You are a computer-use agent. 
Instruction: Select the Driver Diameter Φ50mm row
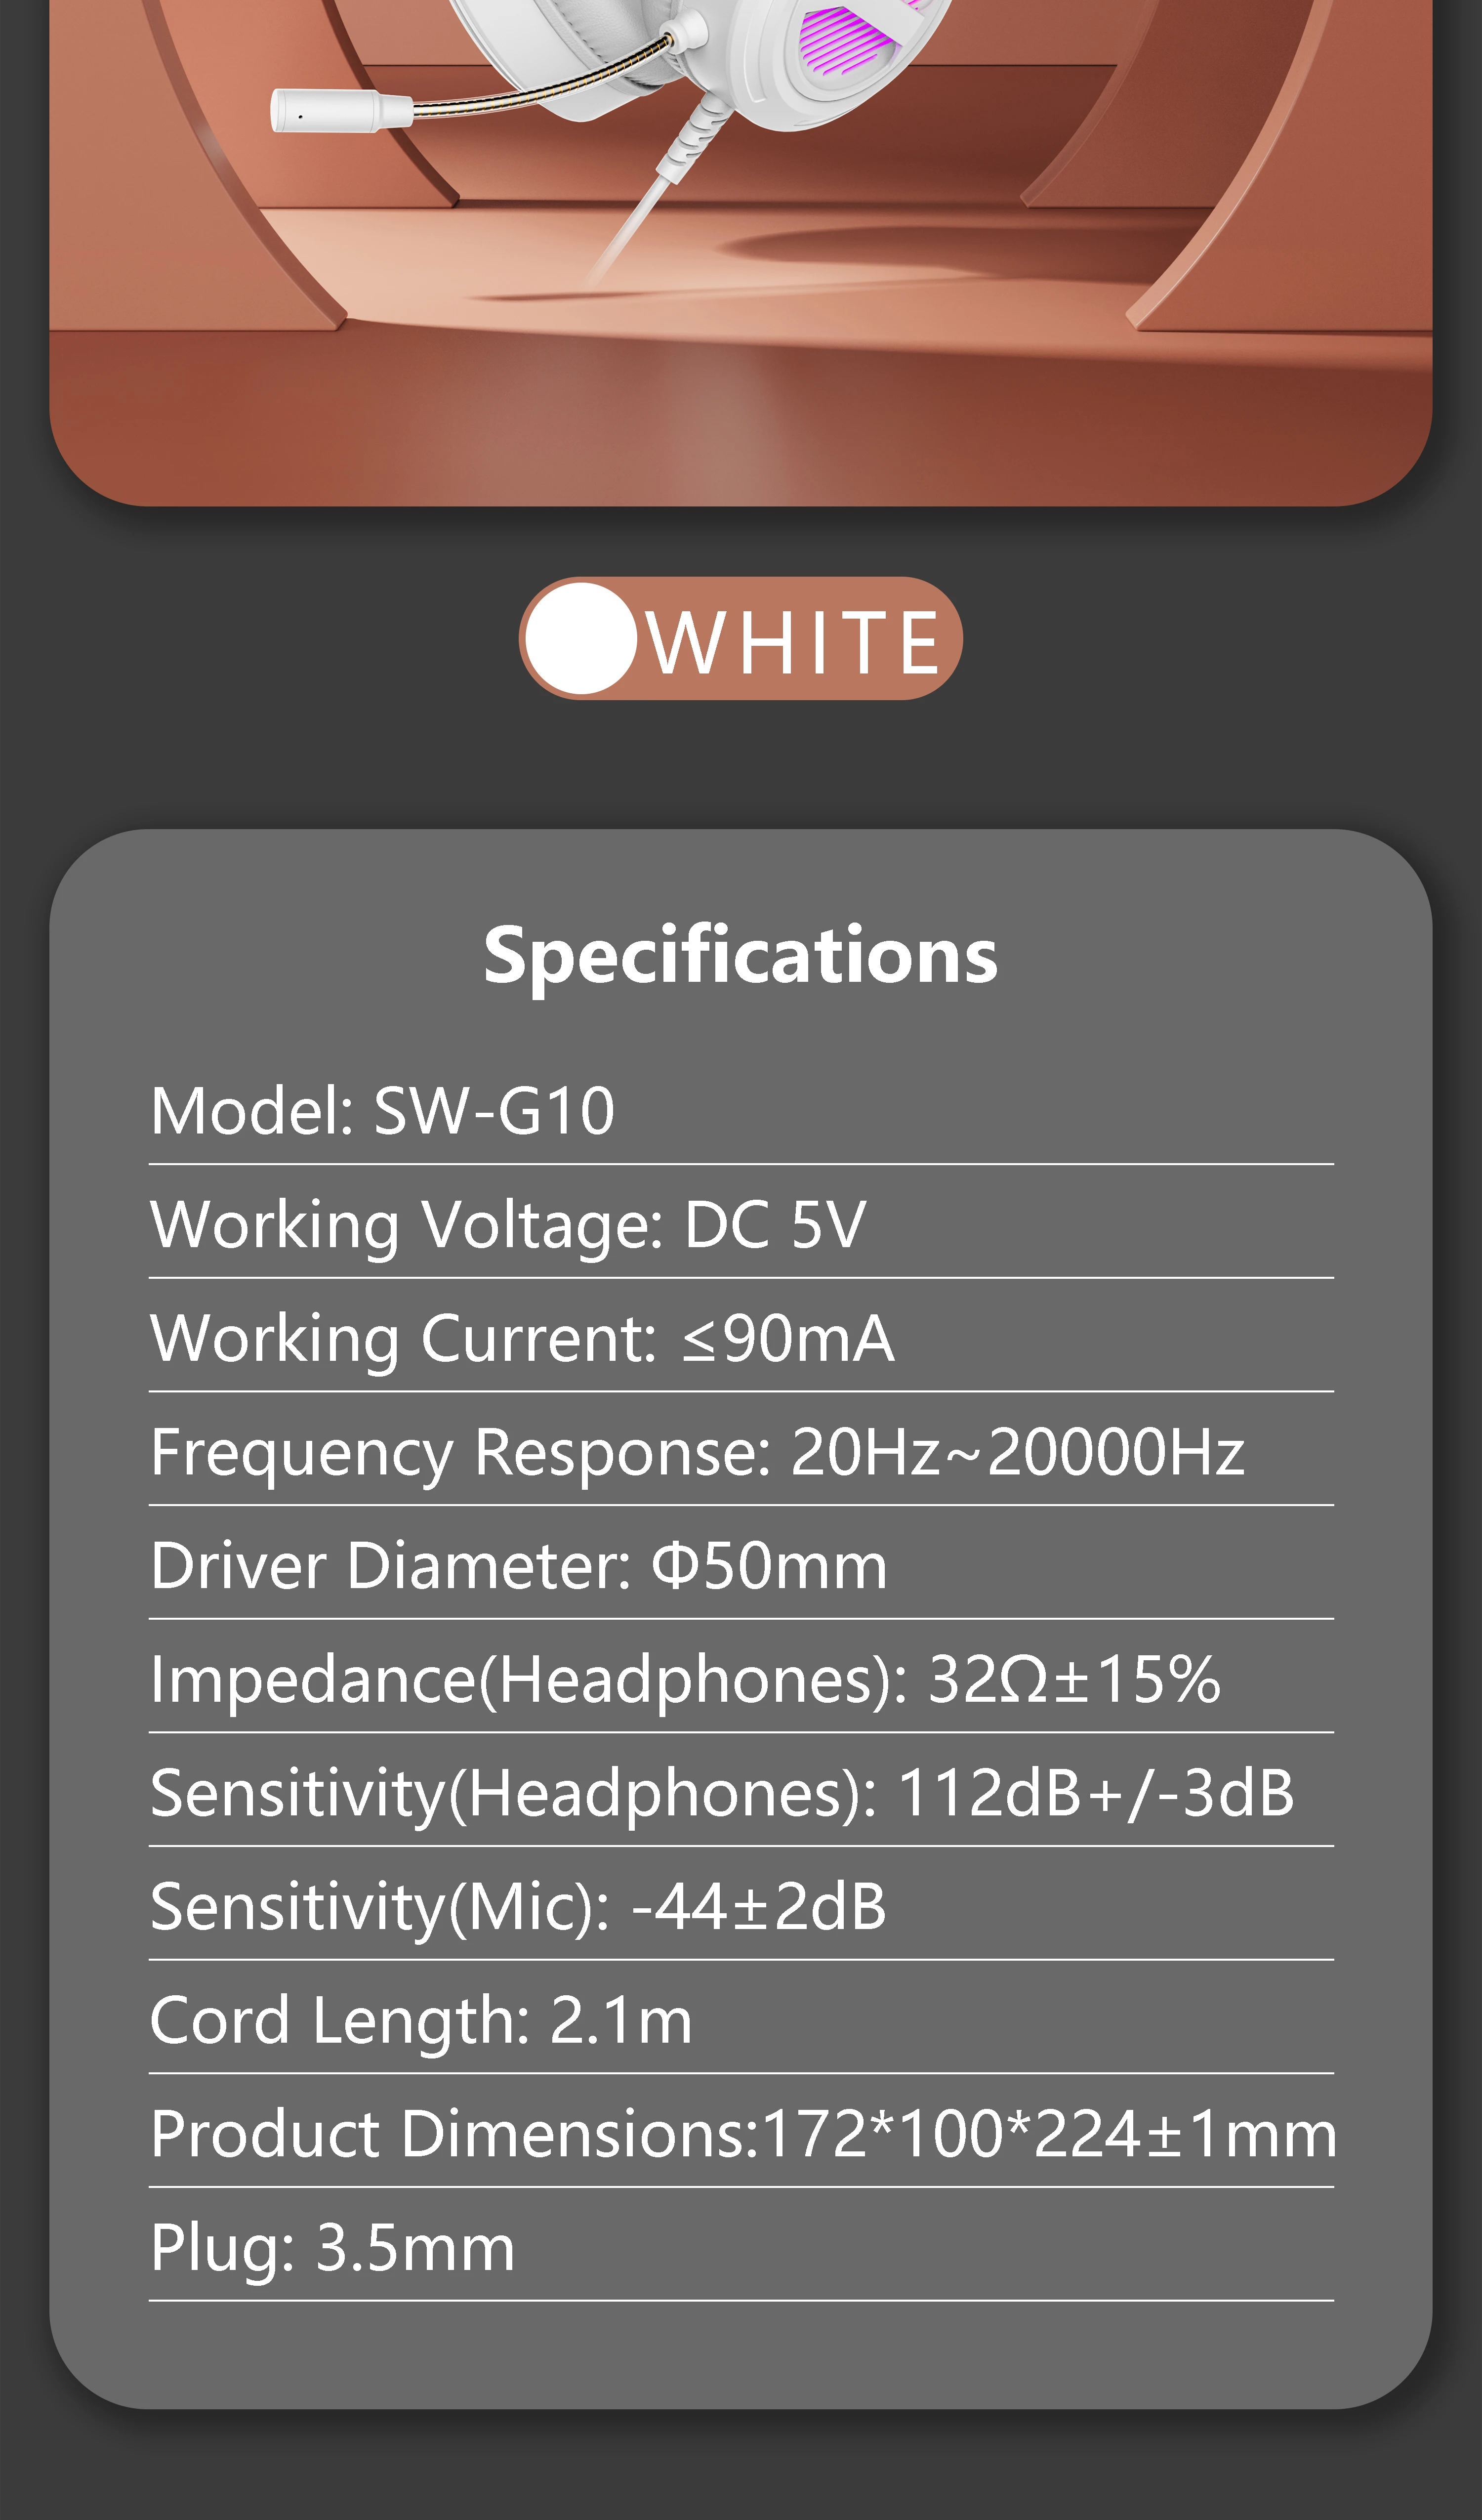tap(741, 1565)
